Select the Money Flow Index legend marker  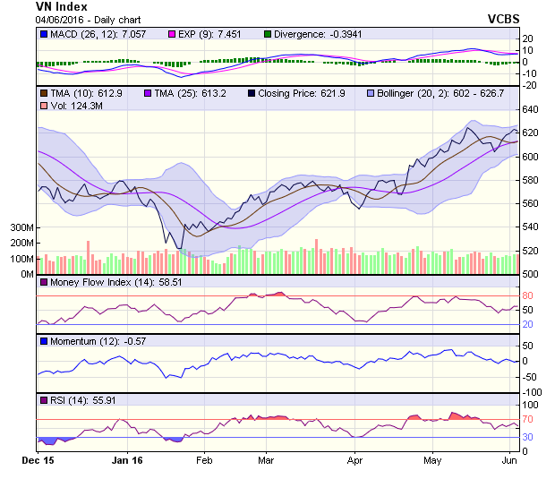tap(43, 283)
